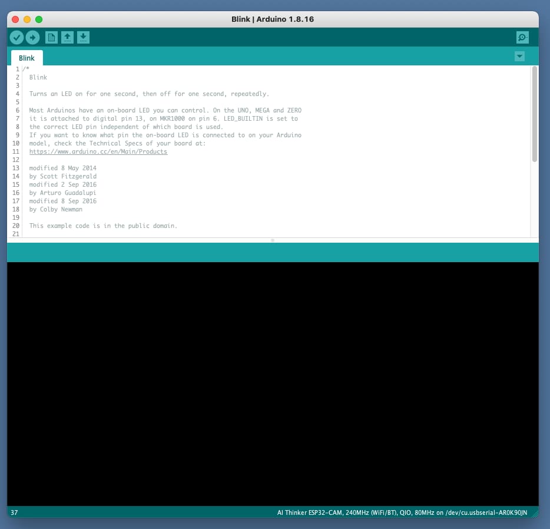Maximize the window using the green button
Viewport: 550px width, 529px height.
pos(39,19)
